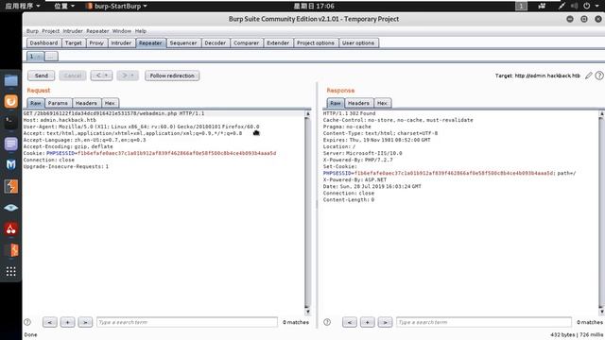Show request Headers view
Viewport: 605px width, 340px height.
click(86, 103)
